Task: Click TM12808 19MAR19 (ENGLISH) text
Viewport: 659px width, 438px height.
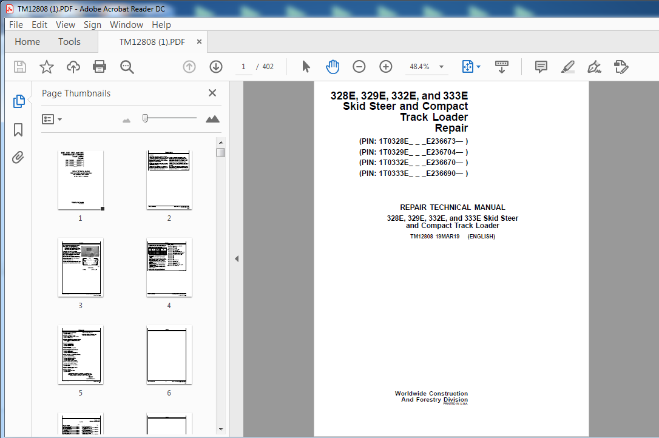Action: click(453, 237)
